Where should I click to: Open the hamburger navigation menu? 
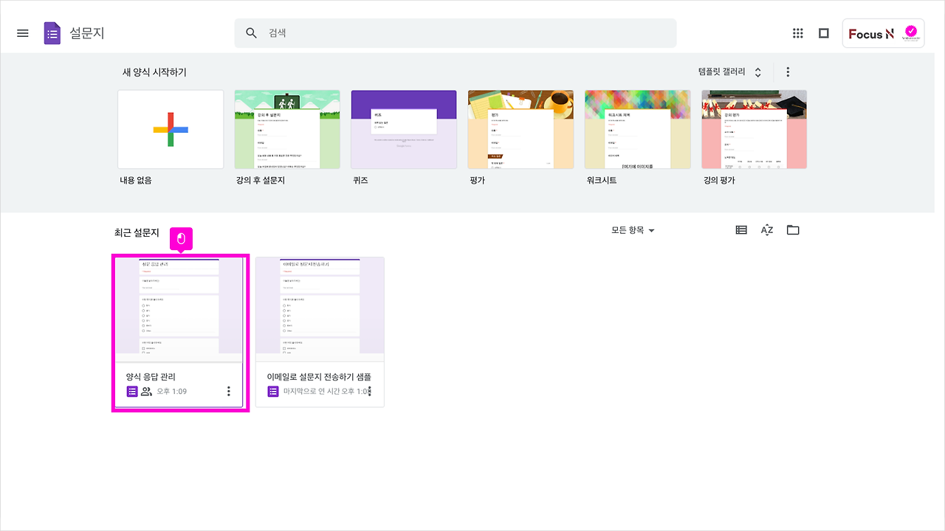pyautogui.click(x=22, y=32)
